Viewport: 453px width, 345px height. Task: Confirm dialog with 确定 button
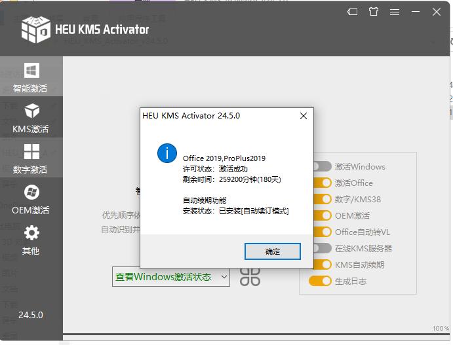click(273, 251)
